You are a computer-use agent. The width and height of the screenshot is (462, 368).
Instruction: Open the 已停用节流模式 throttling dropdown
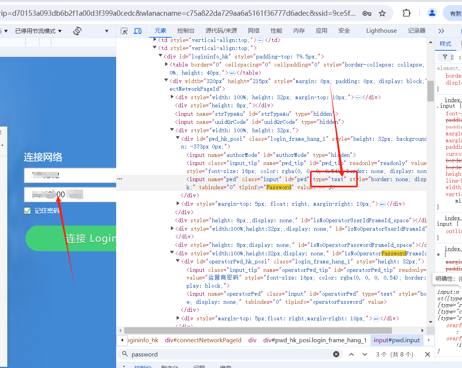(x=38, y=31)
